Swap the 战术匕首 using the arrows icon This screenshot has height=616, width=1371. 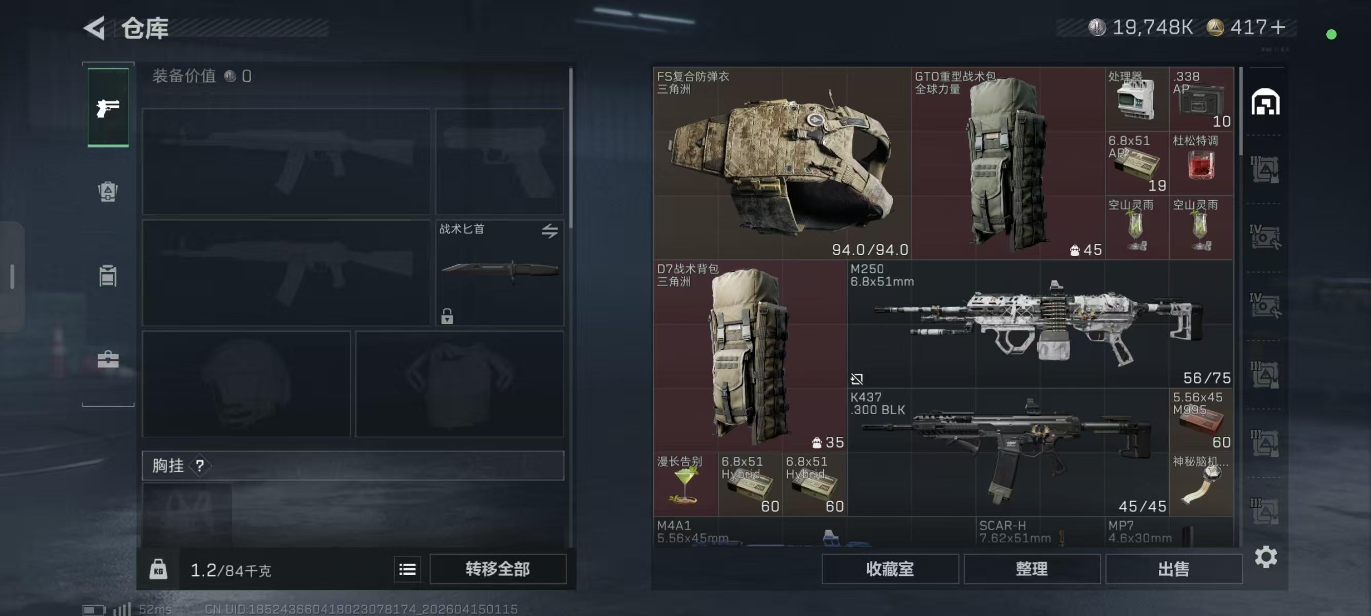pyautogui.click(x=550, y=230)
